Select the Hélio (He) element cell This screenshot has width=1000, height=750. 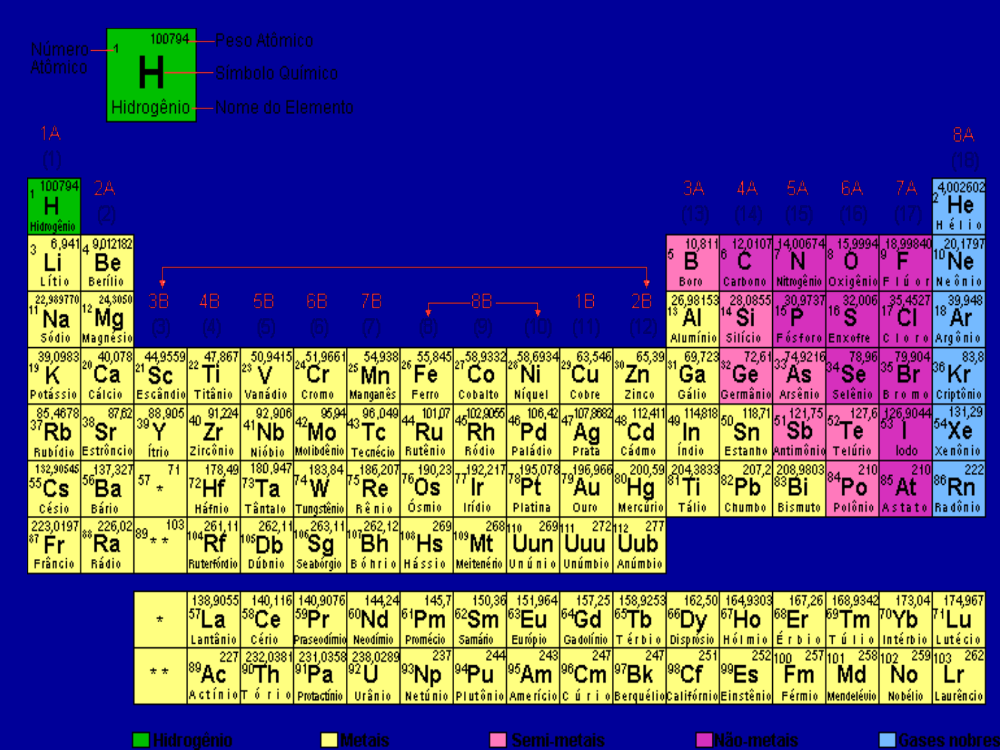[959, 206]
